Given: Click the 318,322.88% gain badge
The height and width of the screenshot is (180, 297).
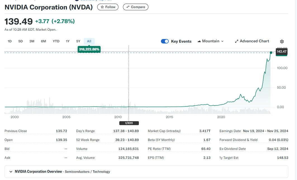Looking at the screenshot, I should coord(89,49).
